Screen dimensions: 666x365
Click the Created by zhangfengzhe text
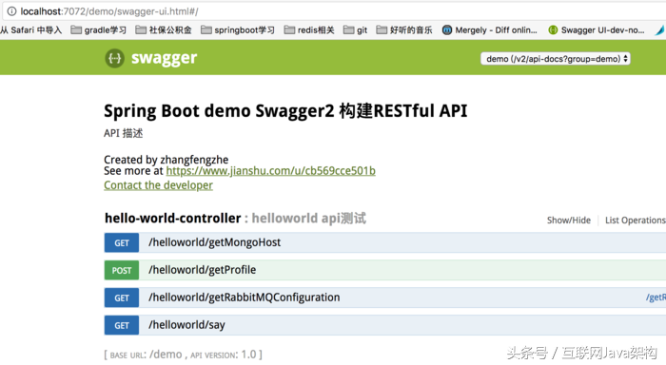(166, 160)
